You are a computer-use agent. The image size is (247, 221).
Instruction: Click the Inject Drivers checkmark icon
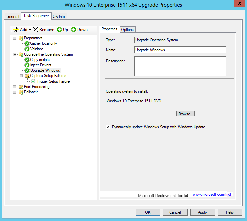27,65
